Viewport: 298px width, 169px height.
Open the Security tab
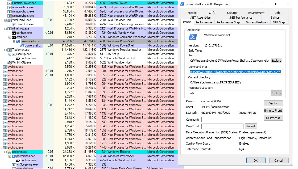(232, 13)
